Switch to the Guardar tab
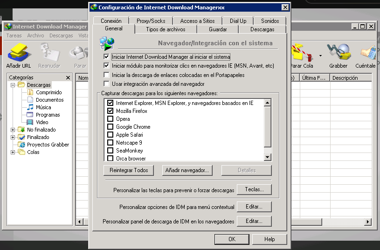 [x=218, y=29]
